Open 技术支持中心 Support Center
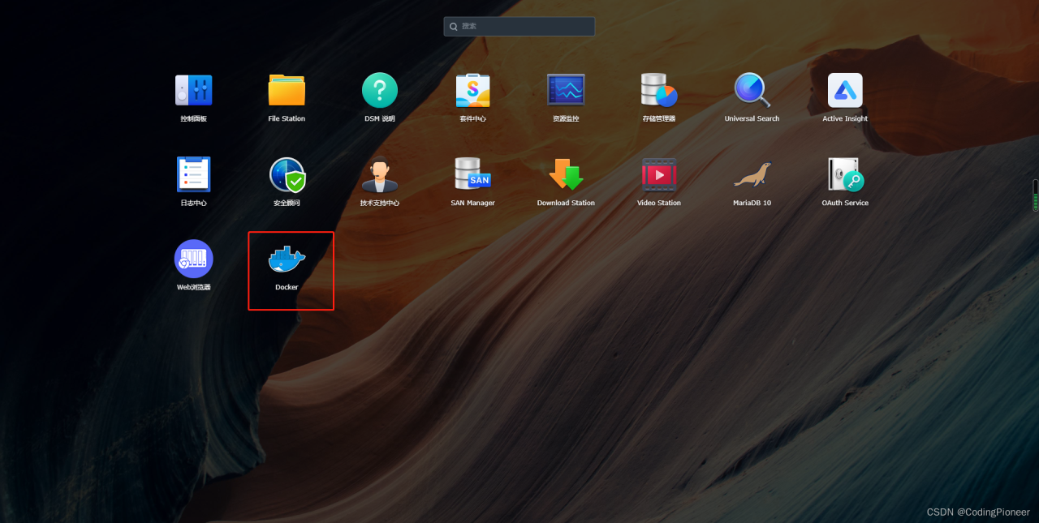The height and width of the screenshot is (523, 1039). point(379,174)
